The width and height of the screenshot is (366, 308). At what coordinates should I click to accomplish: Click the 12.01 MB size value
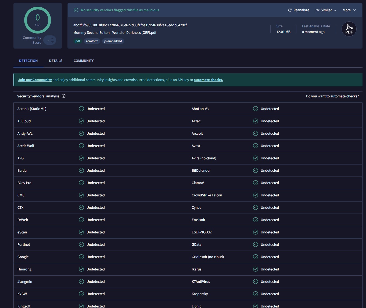283,32
